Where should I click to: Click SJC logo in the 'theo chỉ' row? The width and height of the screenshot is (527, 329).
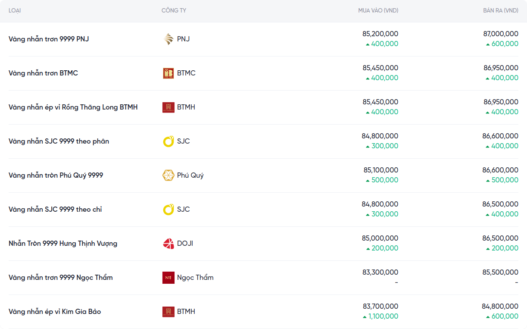(x=168, y=210)
